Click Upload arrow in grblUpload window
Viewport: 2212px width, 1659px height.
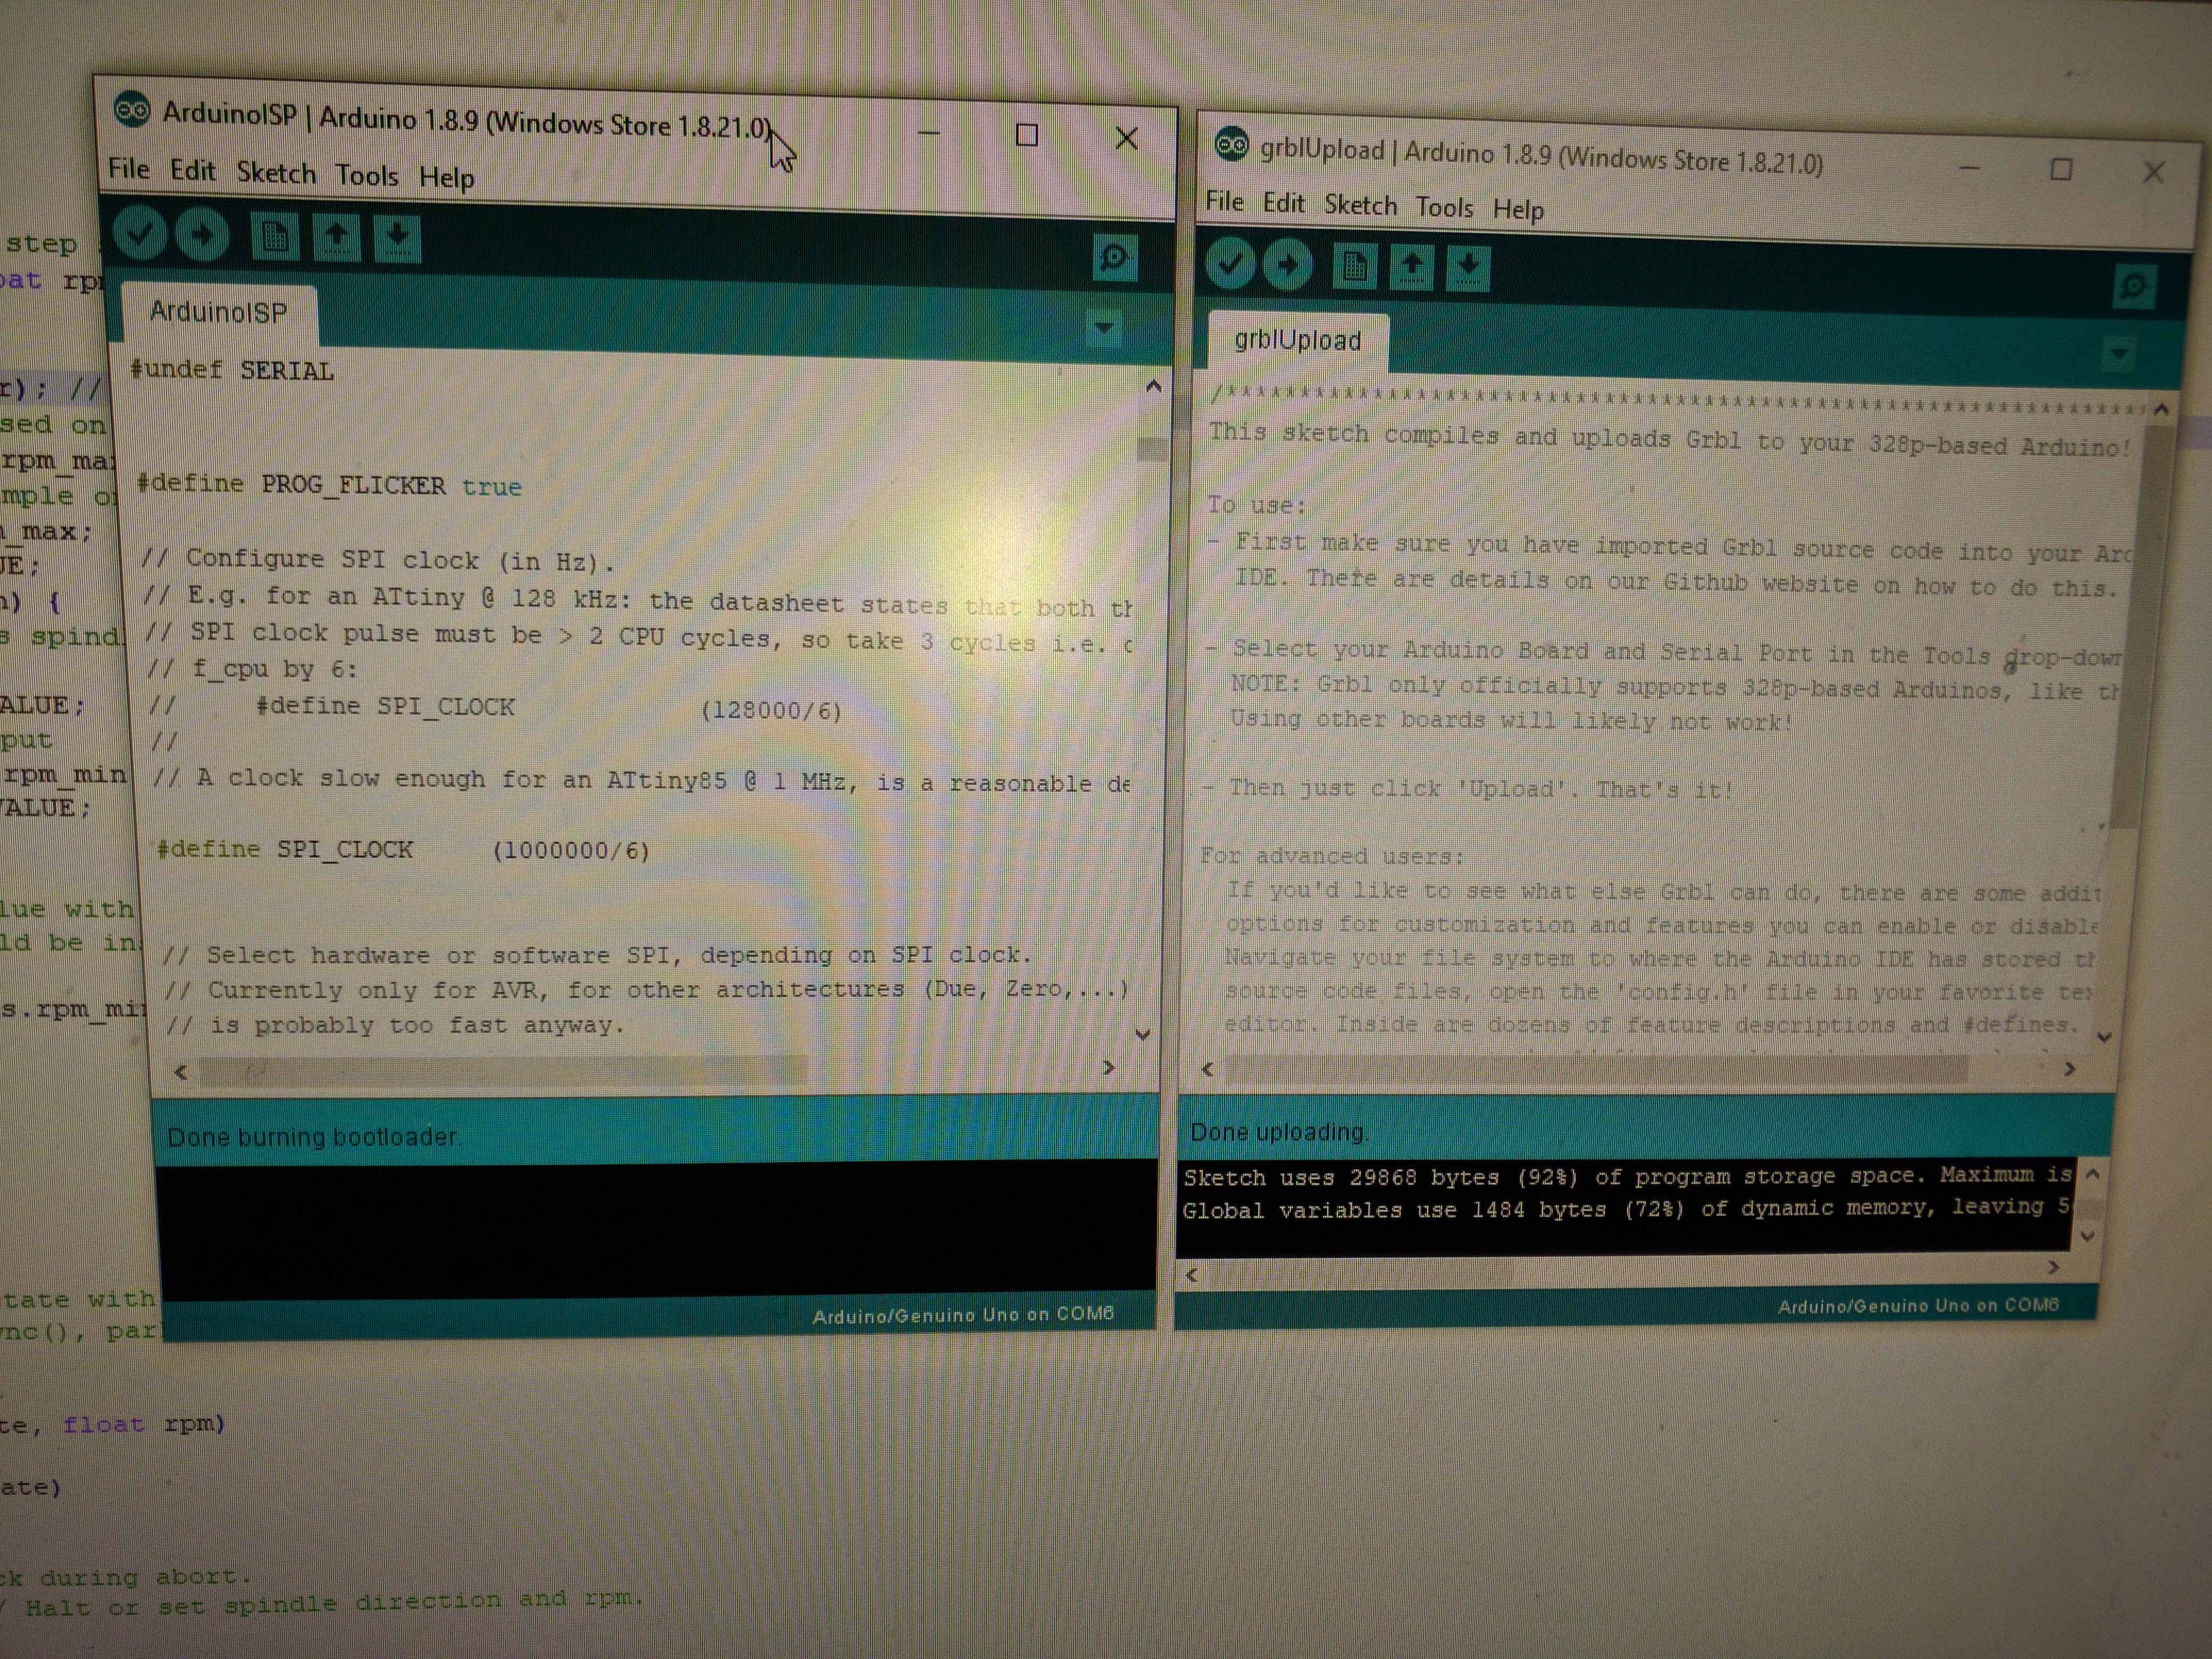[x=1288, y=265]
